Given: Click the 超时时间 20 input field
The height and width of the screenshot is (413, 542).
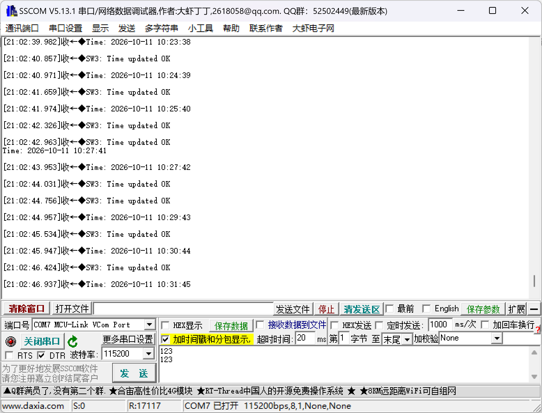Looking at the screenshot, I should click(305, 338).
